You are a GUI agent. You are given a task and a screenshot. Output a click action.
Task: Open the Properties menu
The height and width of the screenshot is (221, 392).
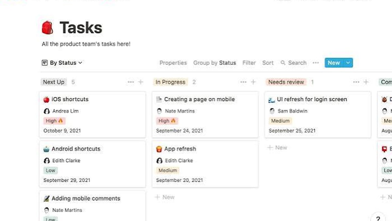click(x=173, y=63)
